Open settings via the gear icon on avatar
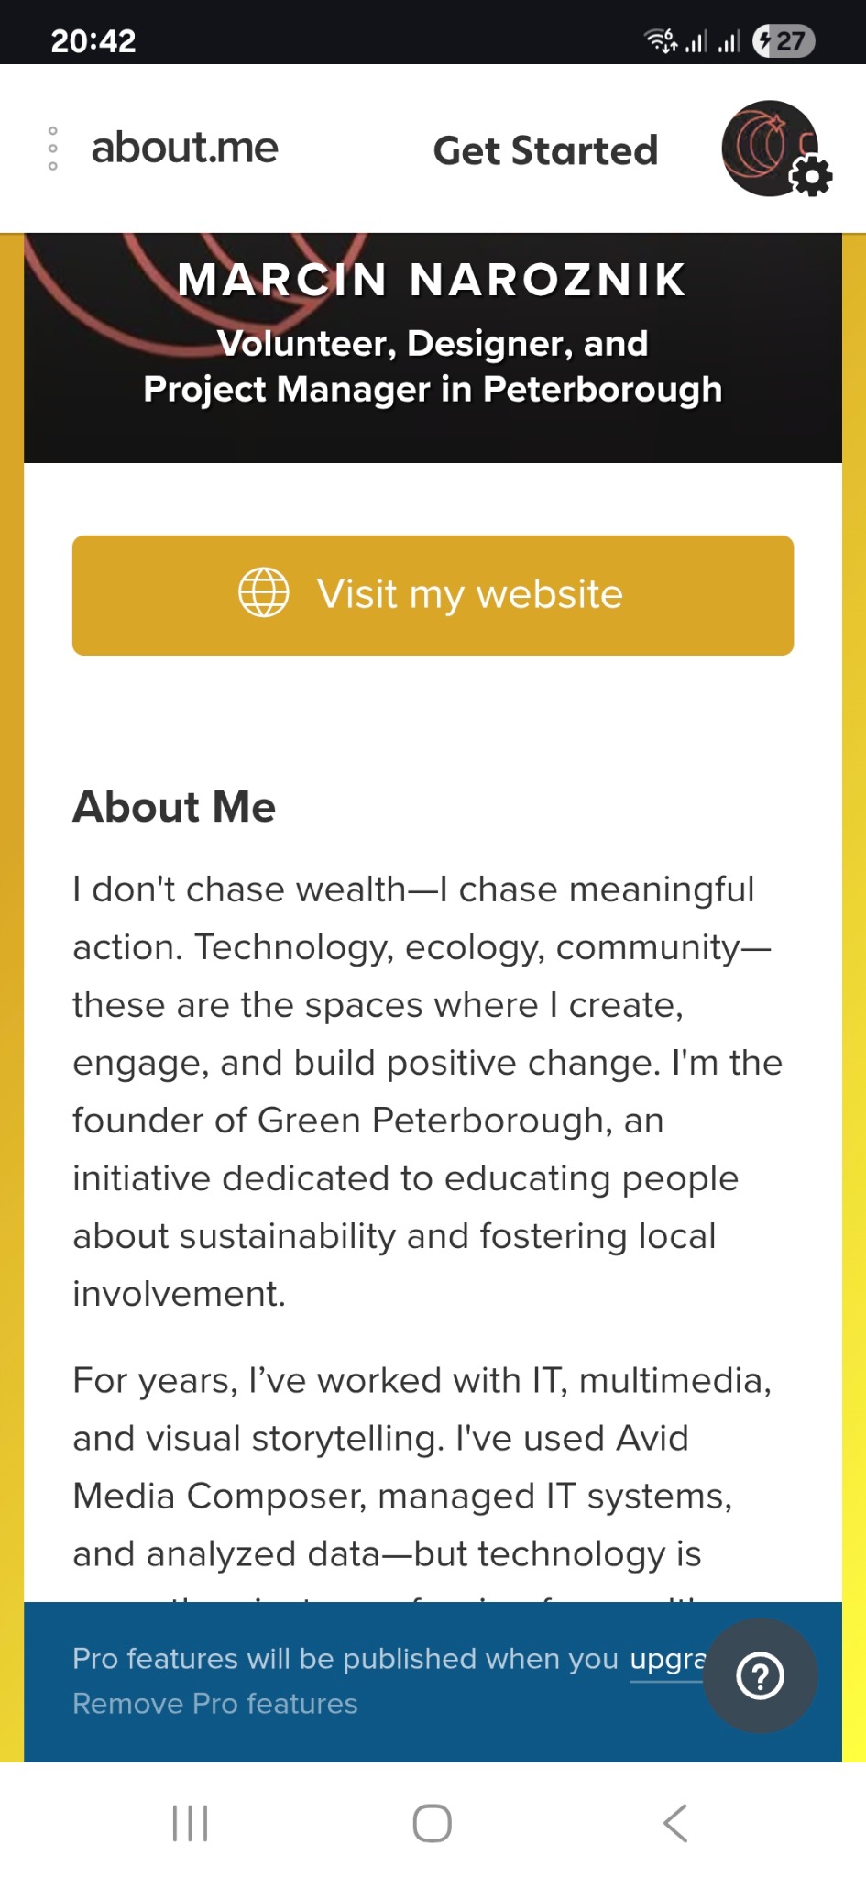 [x=810, y=172]
